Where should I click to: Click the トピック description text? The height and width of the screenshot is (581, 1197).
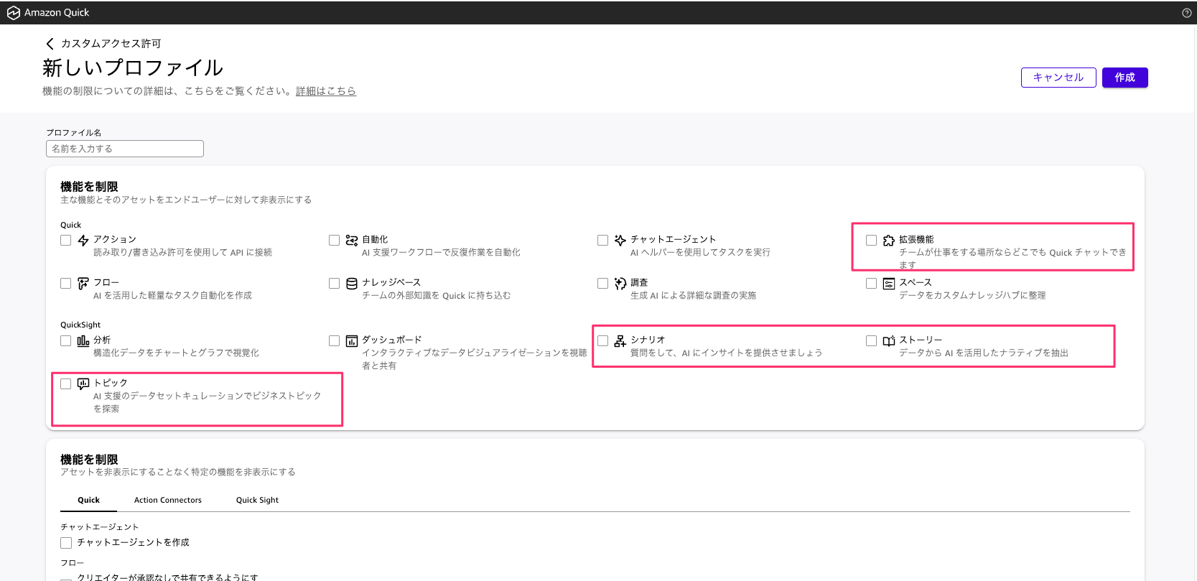click(x=207, y=402)
